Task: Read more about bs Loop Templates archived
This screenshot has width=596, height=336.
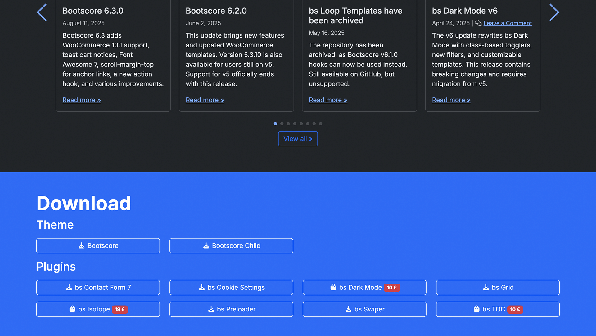Action: point(328,100)
